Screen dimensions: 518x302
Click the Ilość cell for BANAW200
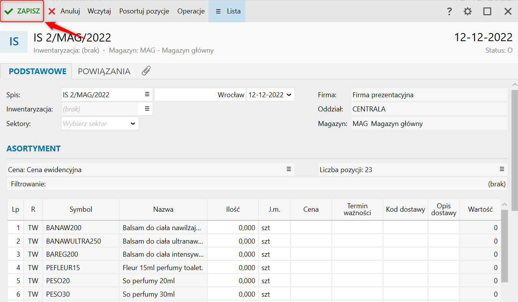[x=233, y=228]
